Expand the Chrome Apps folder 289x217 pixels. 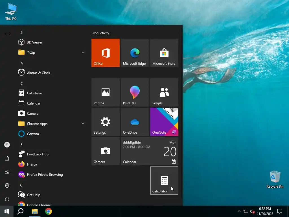point(52,124)
